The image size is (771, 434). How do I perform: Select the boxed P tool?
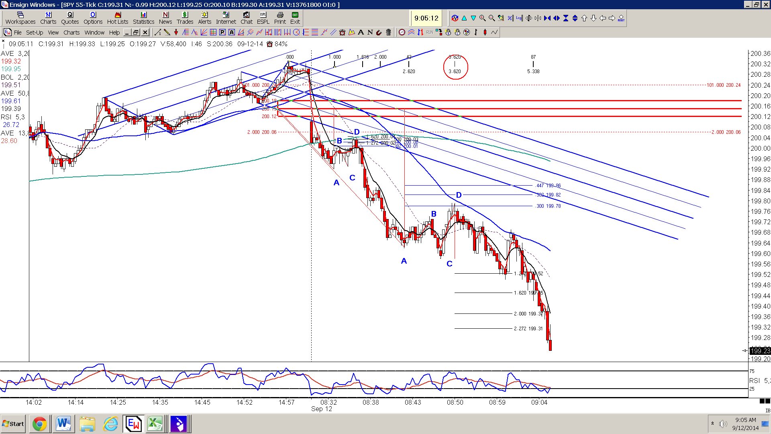(222, 32)
